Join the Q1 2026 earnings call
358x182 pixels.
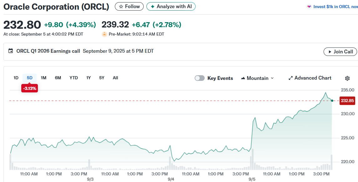[x=340, y=52]
